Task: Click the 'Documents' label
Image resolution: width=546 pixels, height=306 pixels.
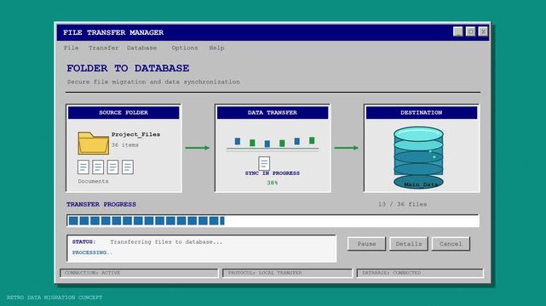Action: point(93,181)
